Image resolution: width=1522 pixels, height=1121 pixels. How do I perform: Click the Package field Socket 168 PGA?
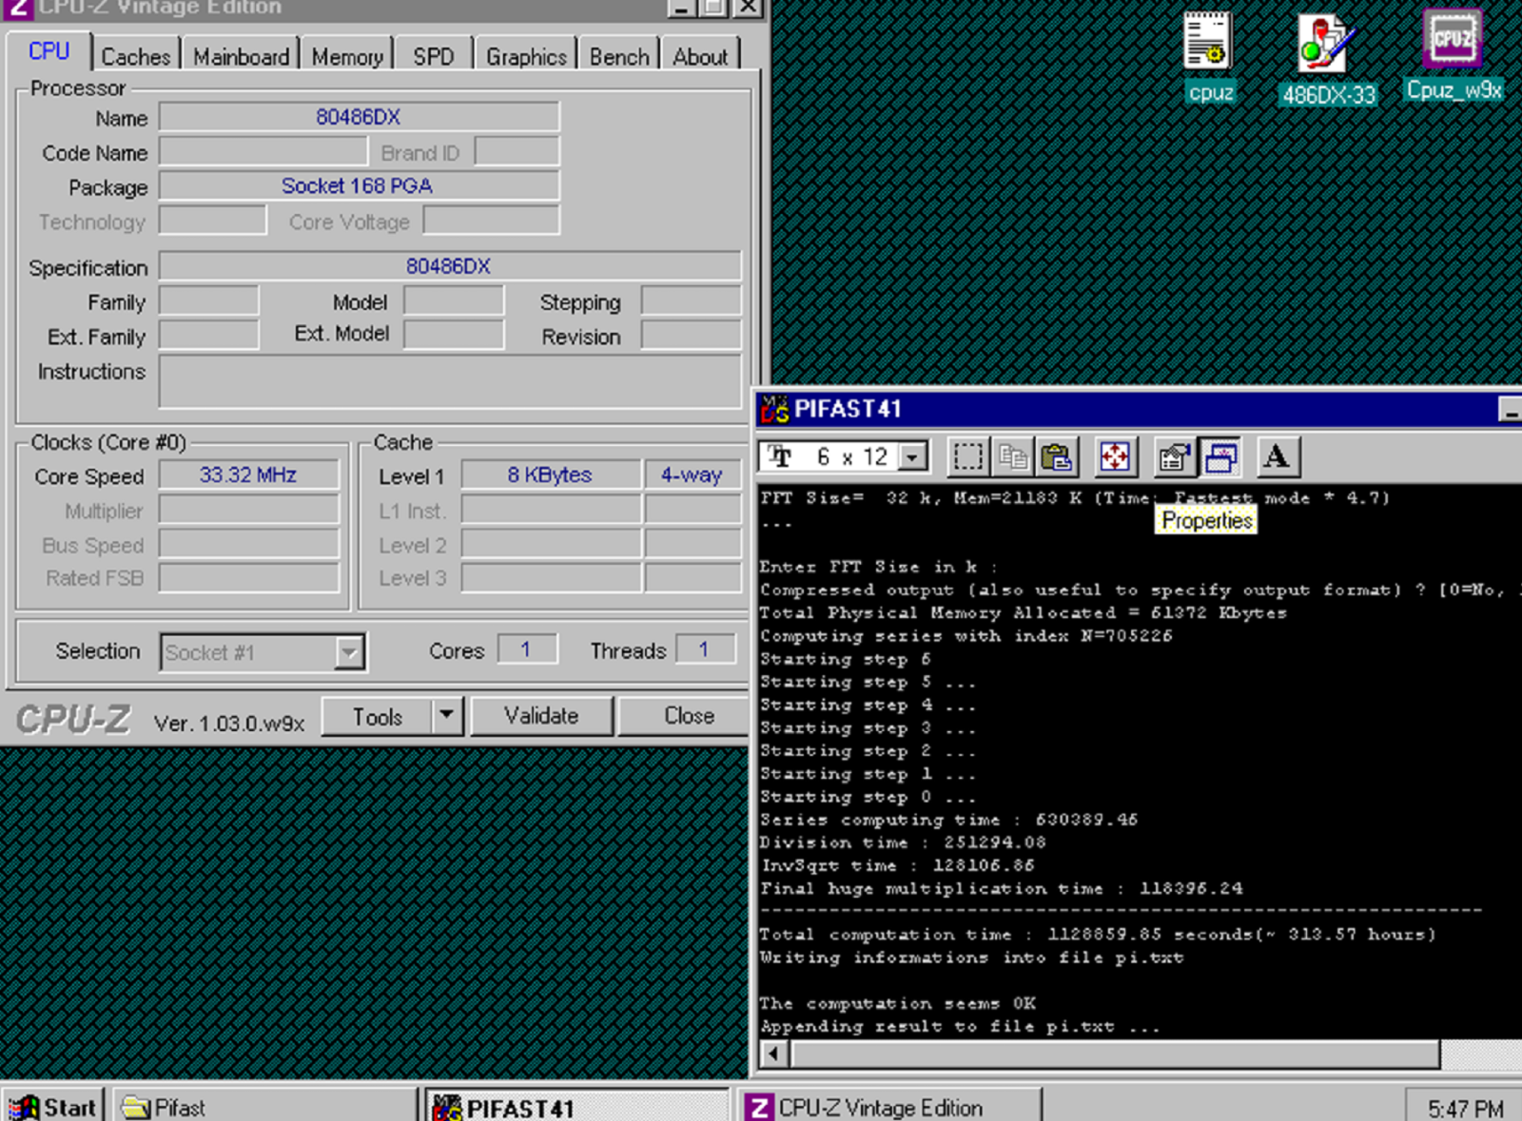359,185
